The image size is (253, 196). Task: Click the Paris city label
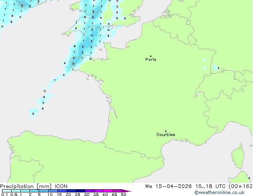pyautogui.click(x=151, y=60)
